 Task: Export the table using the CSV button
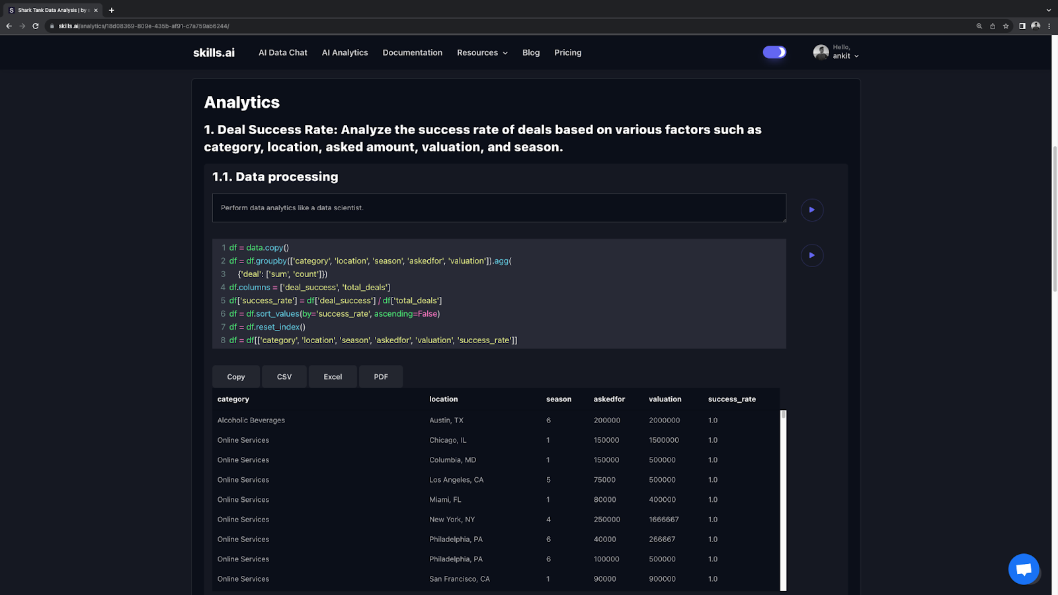[284, 377]
